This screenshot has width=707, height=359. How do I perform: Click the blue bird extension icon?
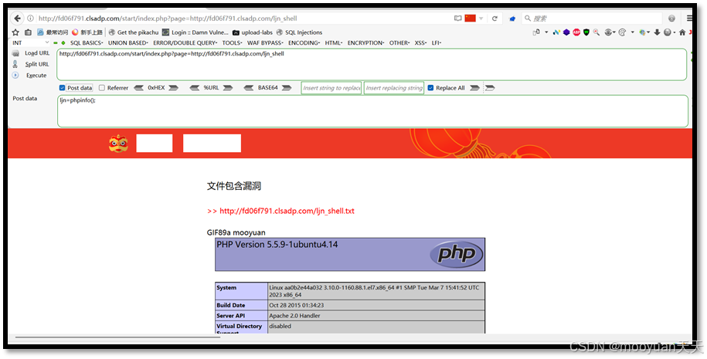512,19
